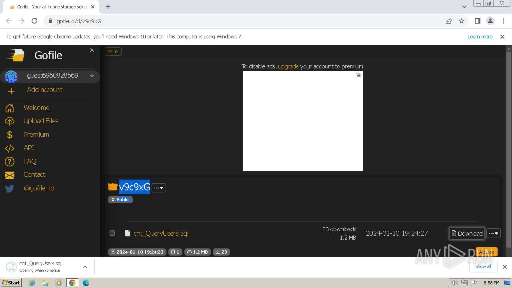Go to Welcome page
Screen dimensions: 512x288
36,108
